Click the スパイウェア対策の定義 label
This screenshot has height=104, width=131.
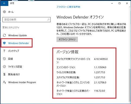[68, 77]
